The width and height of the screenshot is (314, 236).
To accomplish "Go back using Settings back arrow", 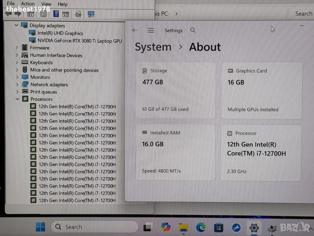I will tap(135, 30).
